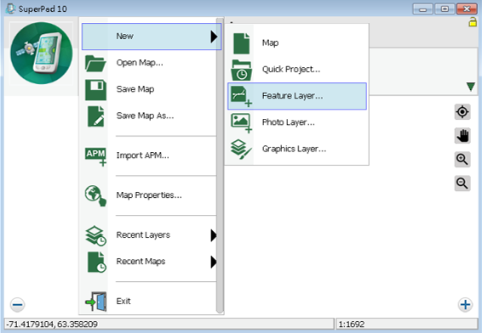Screen dimensions: 482x333
Task: Expand the Recent Maps submenu arrow
Action: [214, 262]
